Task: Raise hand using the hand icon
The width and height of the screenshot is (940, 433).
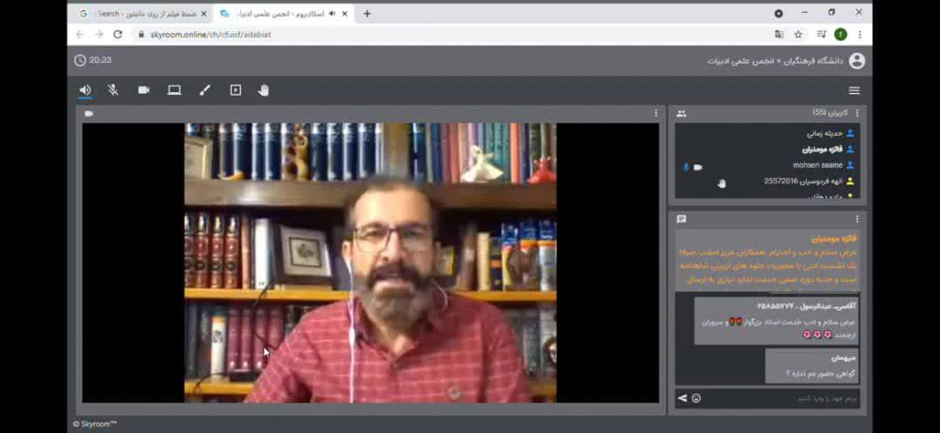Action: click(x=264, y=90)
